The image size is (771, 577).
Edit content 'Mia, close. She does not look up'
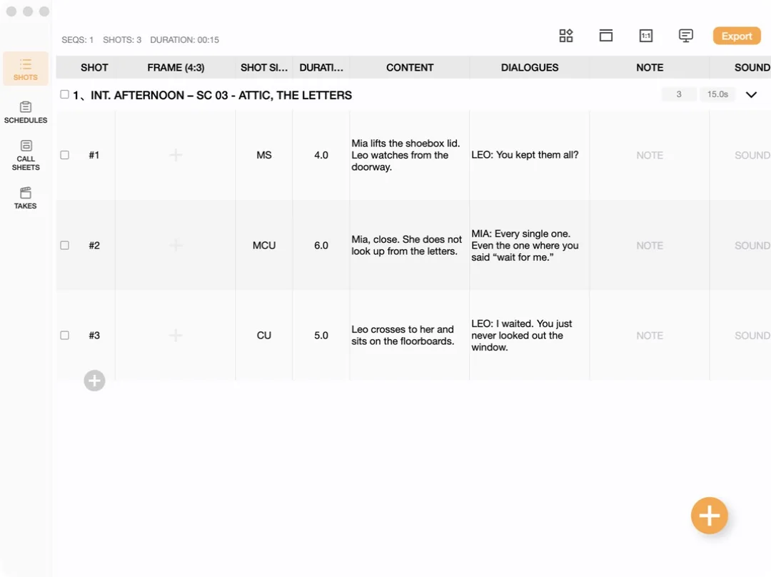pos(407,245)
